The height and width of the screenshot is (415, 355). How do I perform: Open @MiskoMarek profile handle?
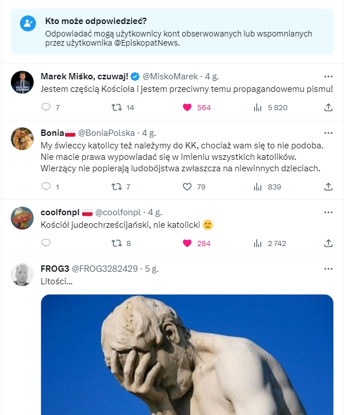170,76
